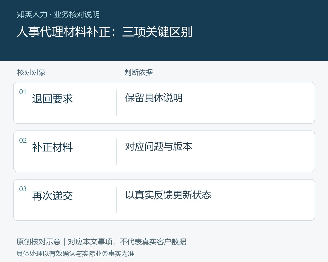Click the 再次递交 item

[x=52, y=196]
